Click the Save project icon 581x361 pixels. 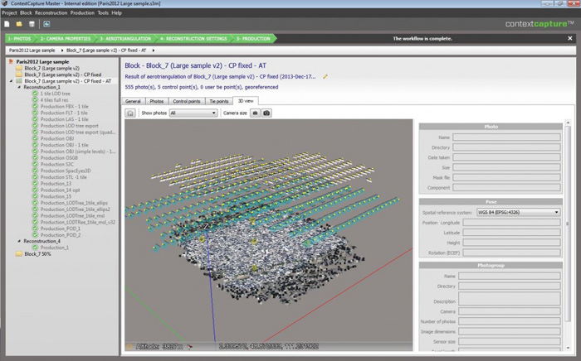(x=31, y=23)
